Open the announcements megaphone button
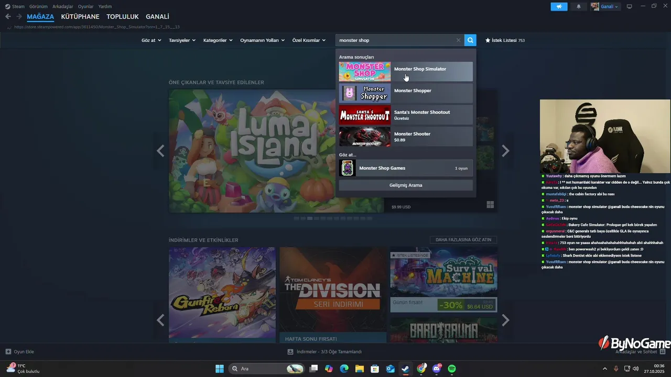671x377 pixels. click(559, 6)
